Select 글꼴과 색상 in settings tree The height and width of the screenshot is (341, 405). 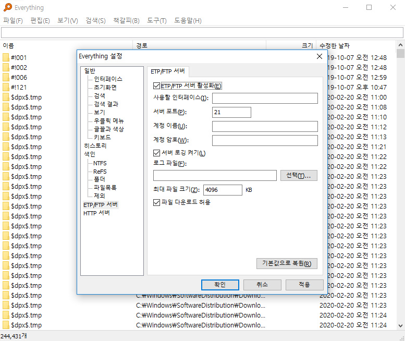tap(109, 129)
